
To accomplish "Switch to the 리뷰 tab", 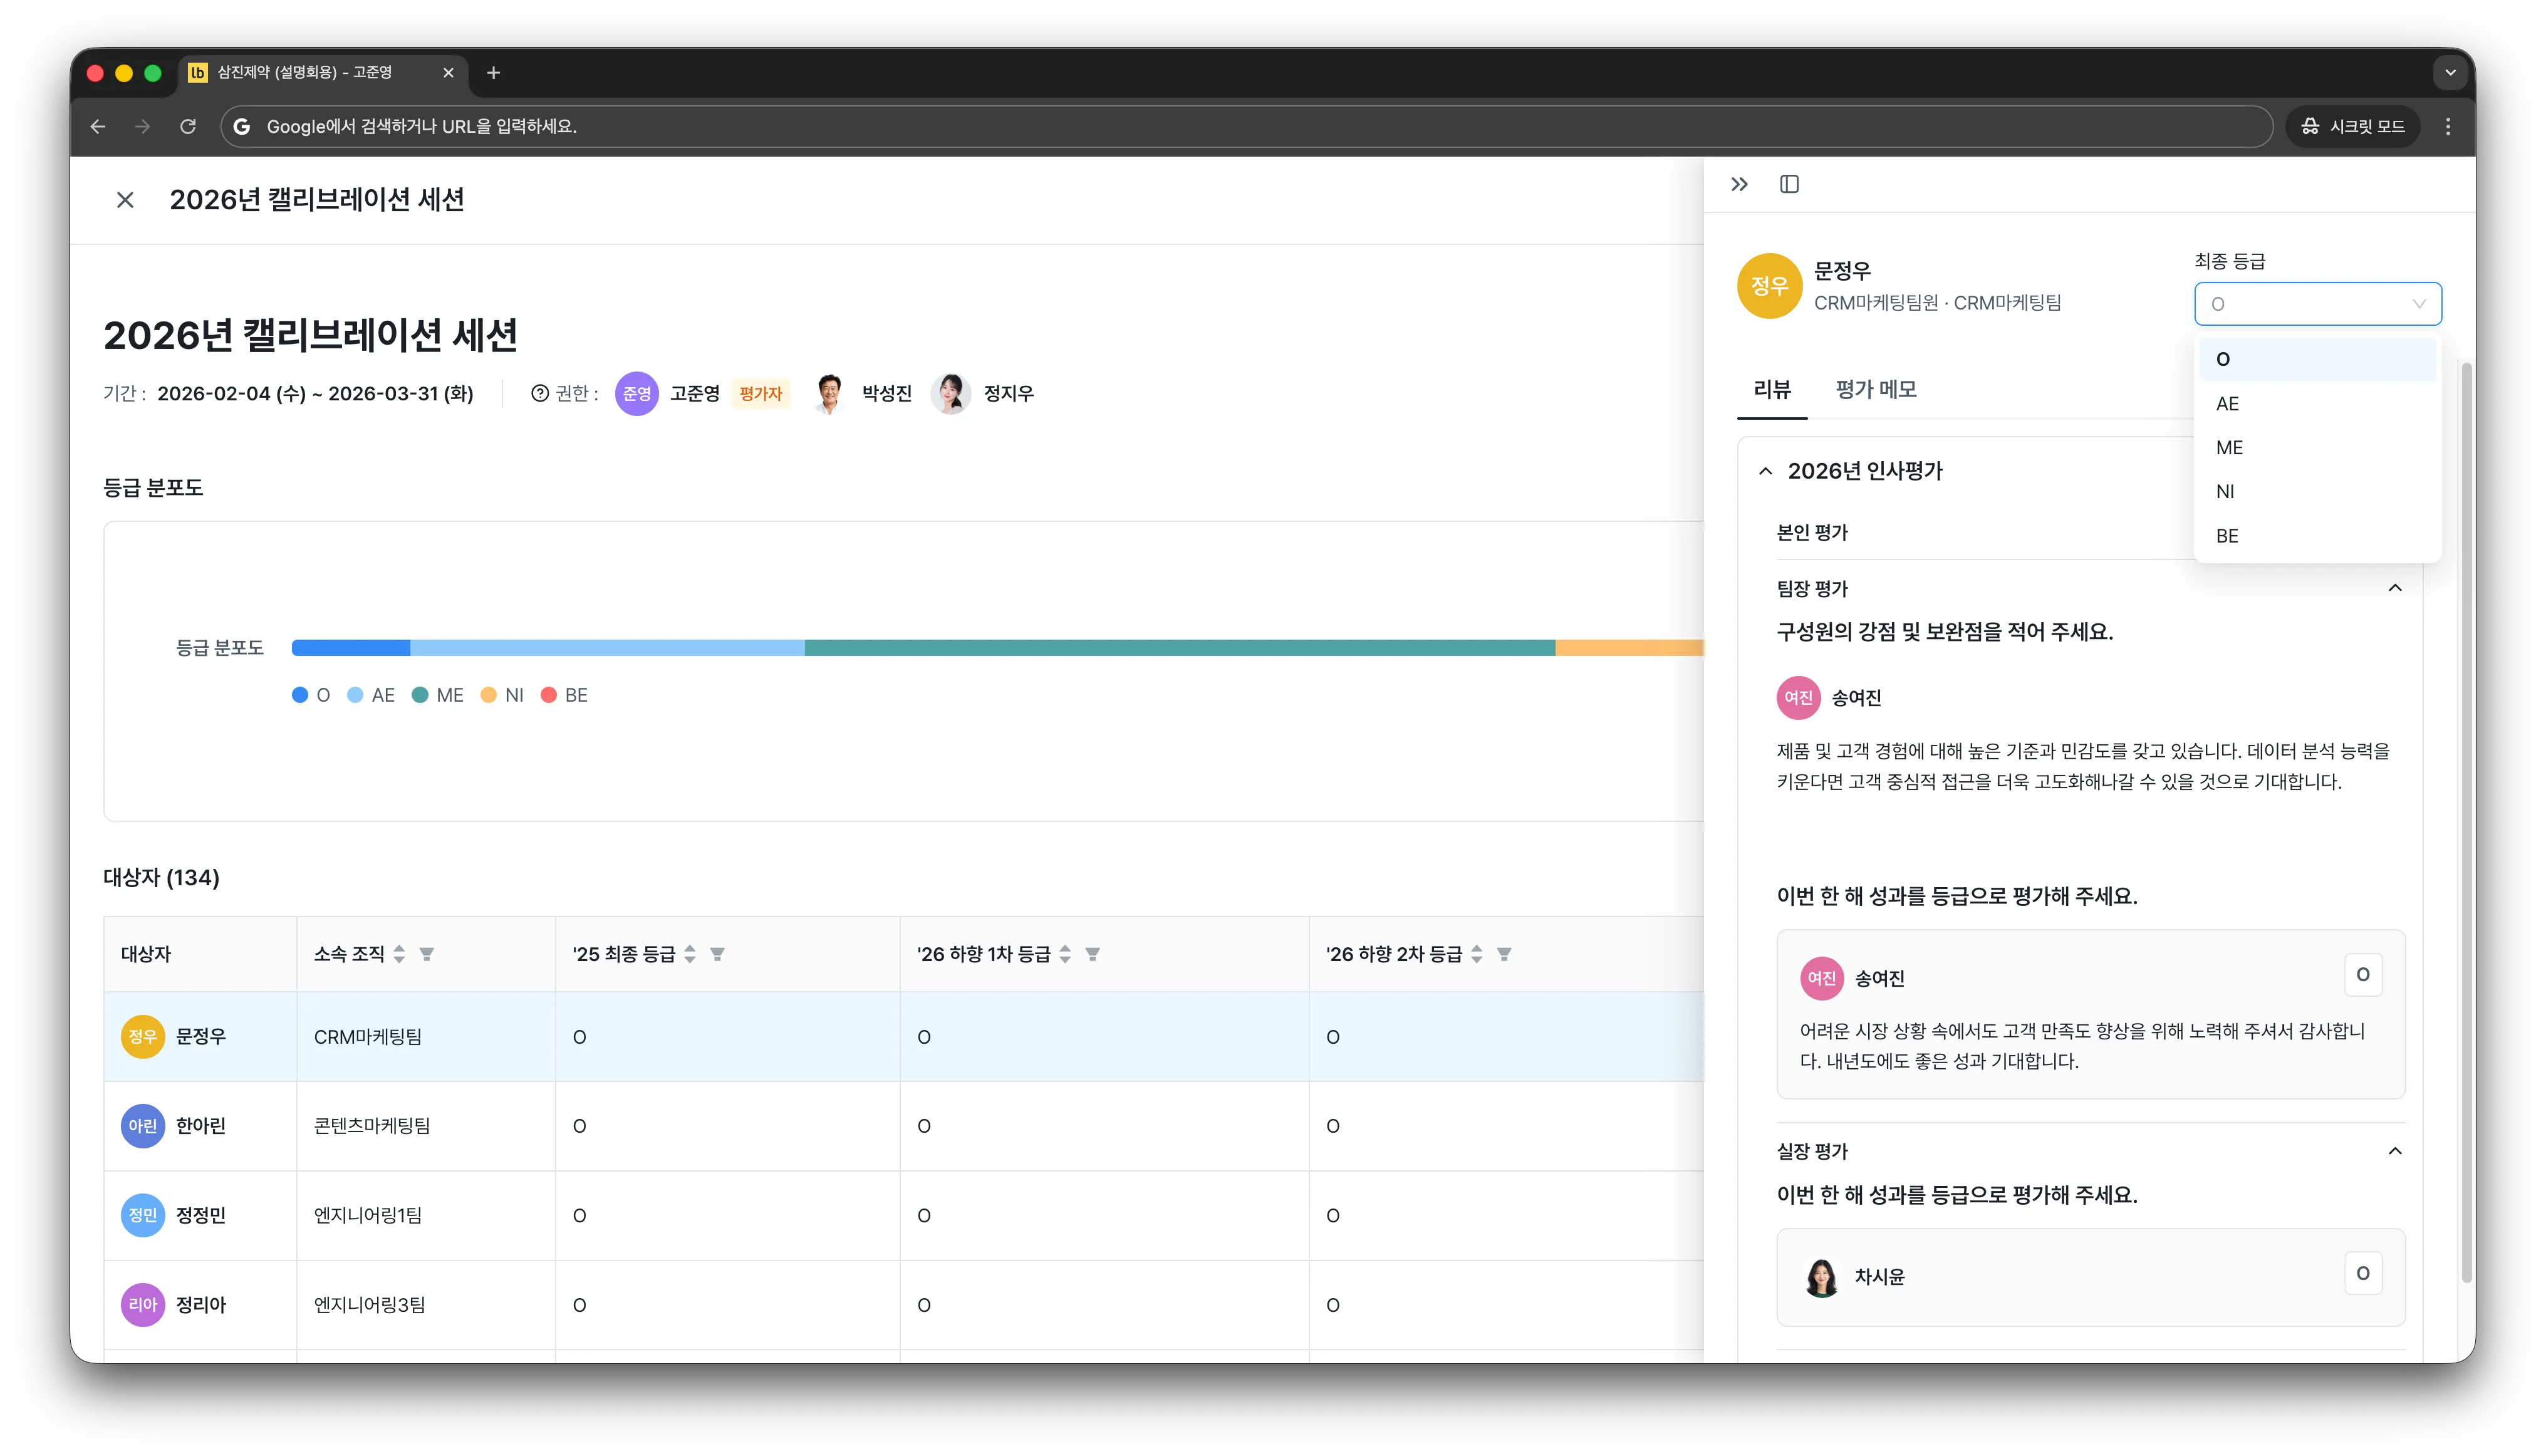I will 1772,390.
